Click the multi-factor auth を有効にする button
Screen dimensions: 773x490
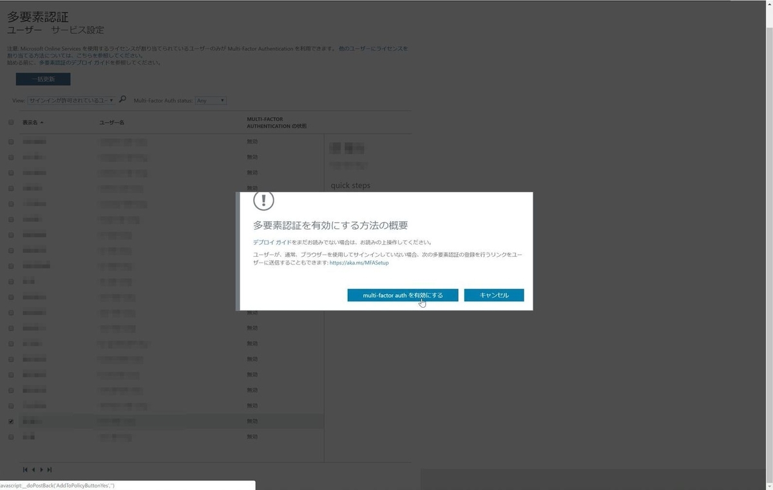[x=403, y=295]
